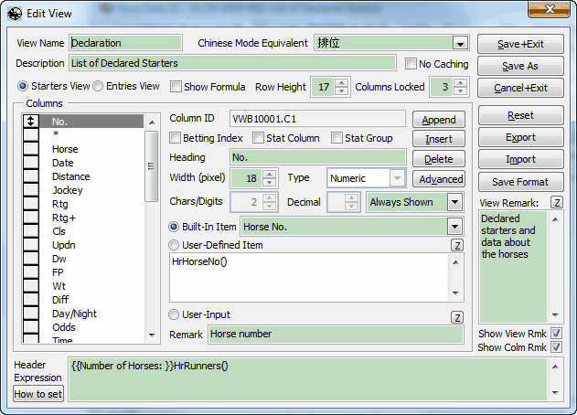577x415 pixels.
Task: Click How to set button
Action: (38, 394)
